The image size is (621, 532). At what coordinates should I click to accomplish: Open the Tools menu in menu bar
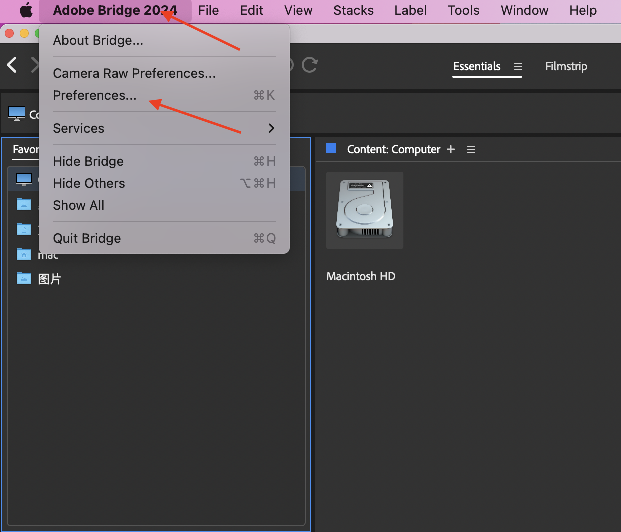(463, 10)
